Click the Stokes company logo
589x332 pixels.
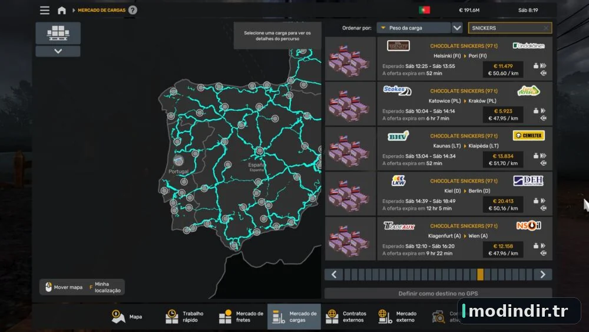tap(397, 90)
